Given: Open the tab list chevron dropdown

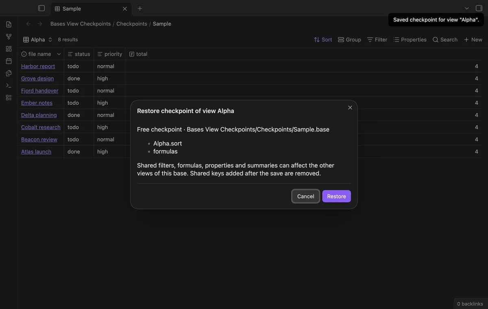Looking at the screenshot, I should pyautogui.click(x=467, y=8).
